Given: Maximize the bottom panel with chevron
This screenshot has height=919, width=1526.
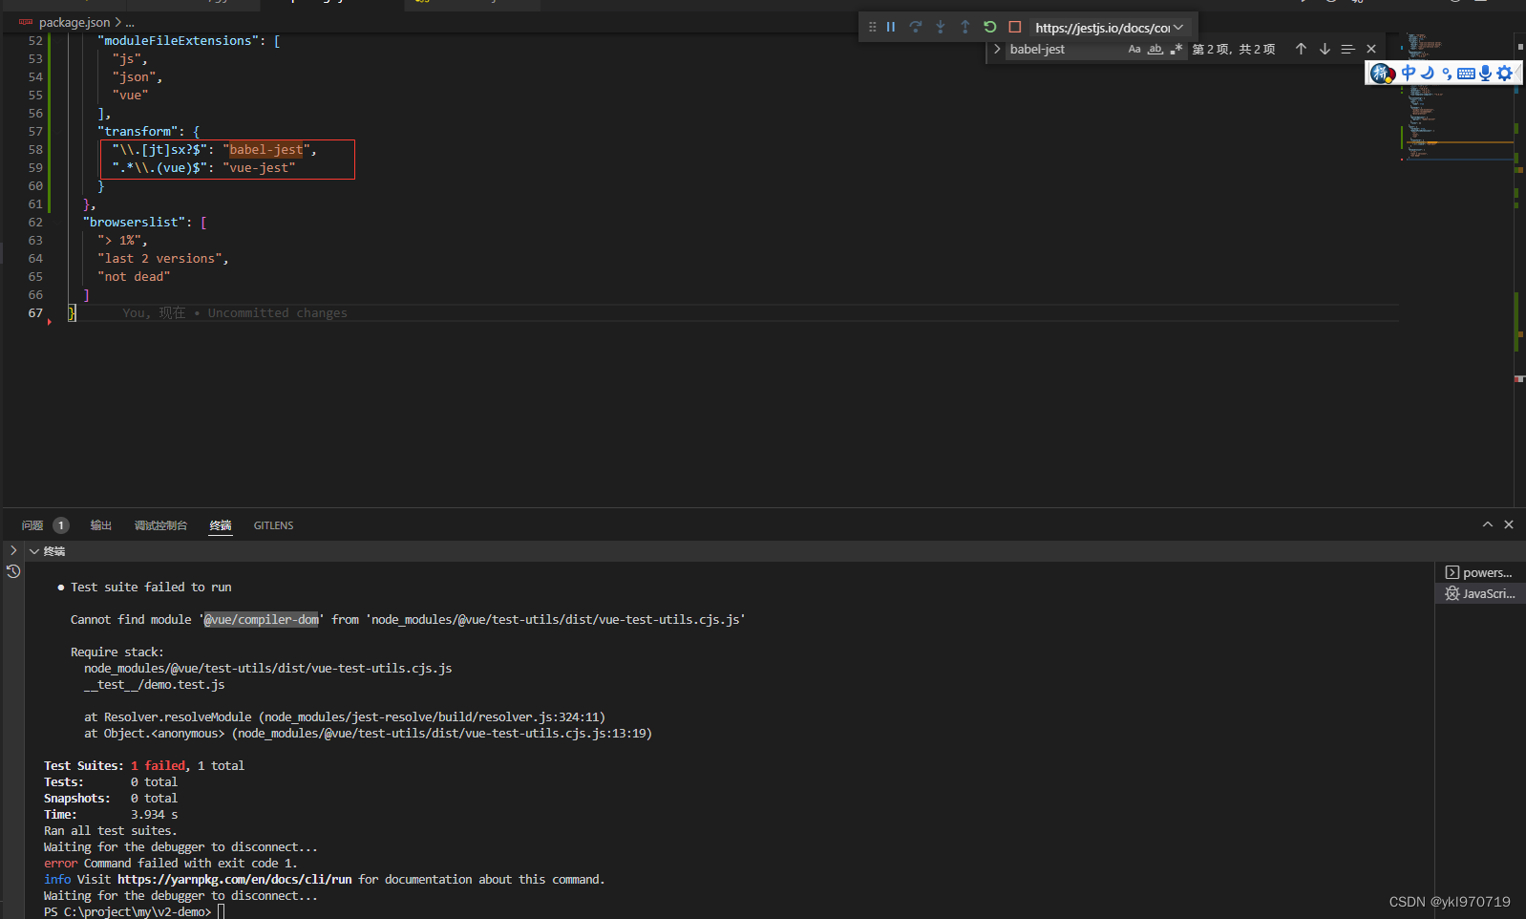Looking at the screenshot, I should pyautogui.click(x=1487, y=524).
